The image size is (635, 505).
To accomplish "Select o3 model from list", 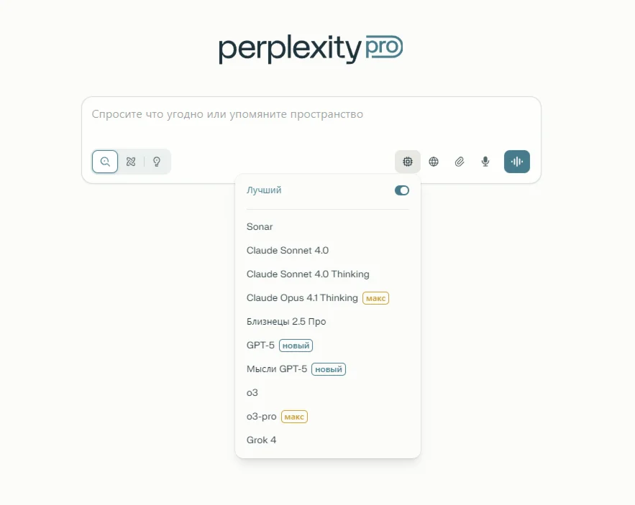I will [x=252, y=393].
